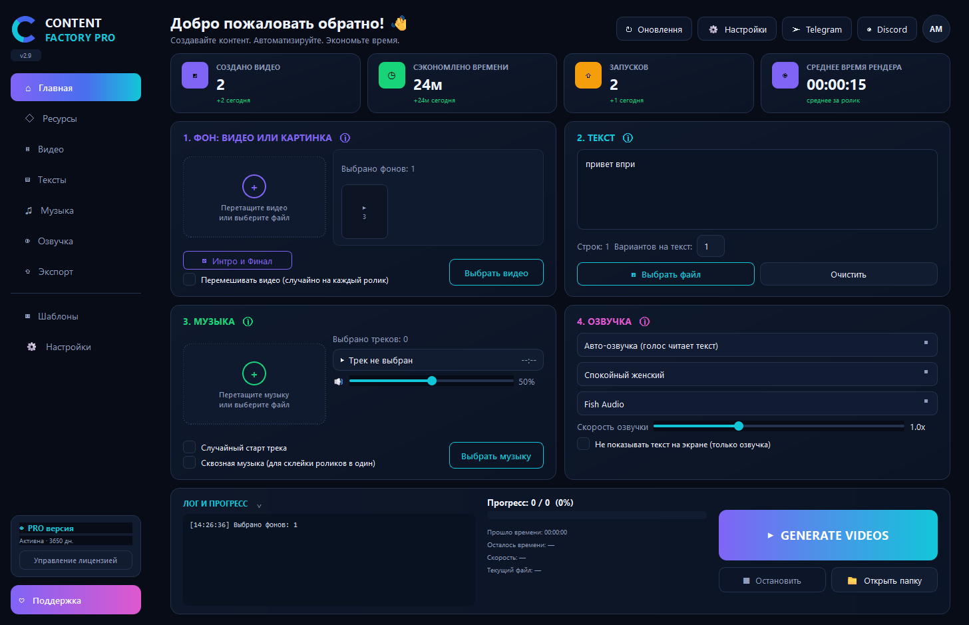Click log entry Выбрано фонов: 1
Image resolution: width=969 pixels, height=625 pixels.
[244, 524]
